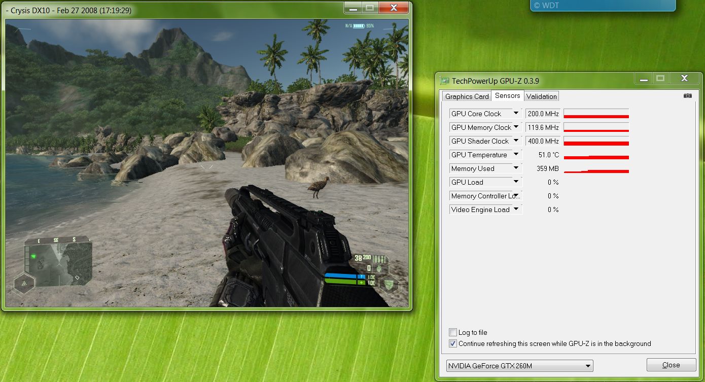
Task: Open the GPU Memory Clock dropdown arrow
Action: (516, 127)
